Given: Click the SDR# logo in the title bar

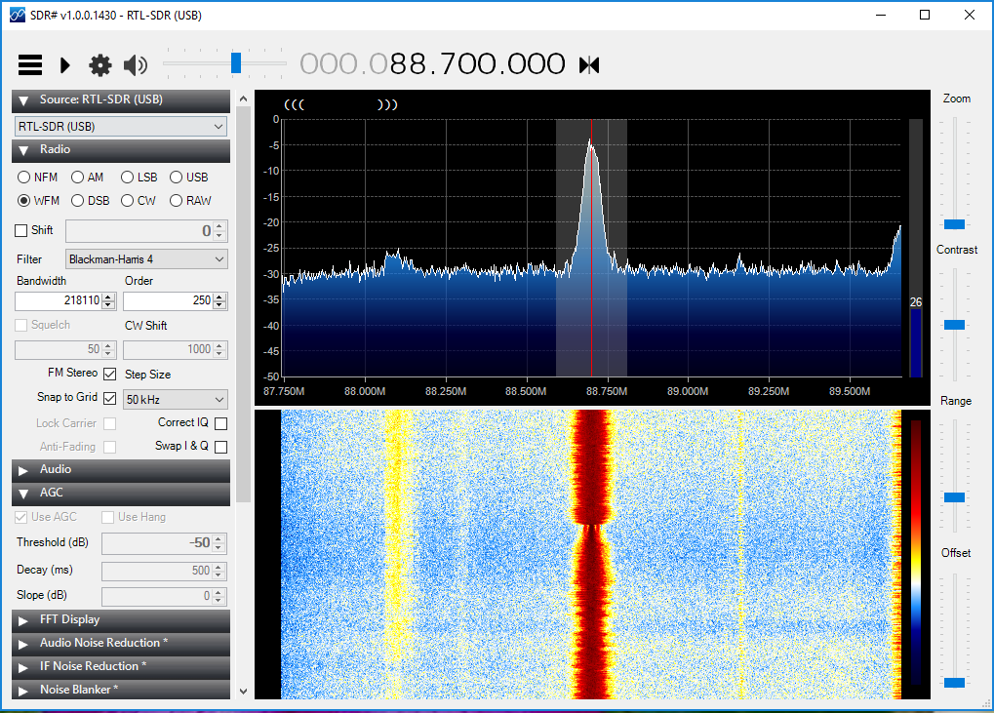Looking at the screenshot, I should click(16, 15).
